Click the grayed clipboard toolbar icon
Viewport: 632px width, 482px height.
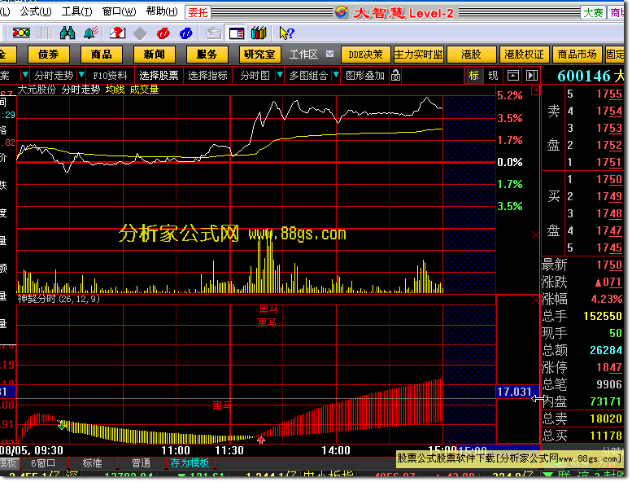tap(213, 33)
